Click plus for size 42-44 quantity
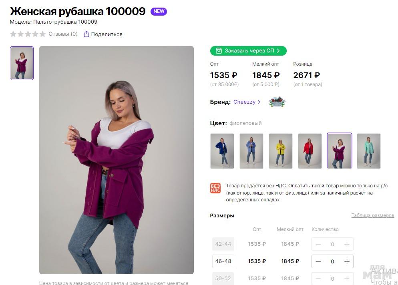This screenshot has width=398, height=285. [x=347, y=244]
